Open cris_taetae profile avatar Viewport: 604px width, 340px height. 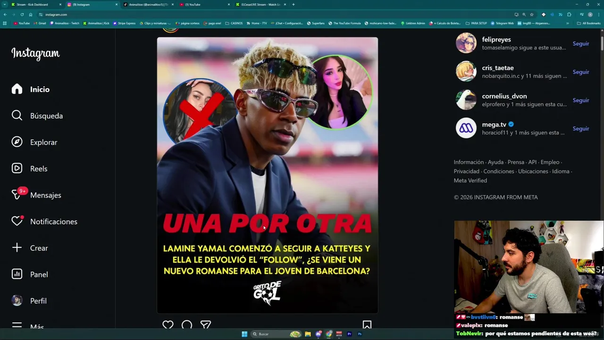(466, 71)
